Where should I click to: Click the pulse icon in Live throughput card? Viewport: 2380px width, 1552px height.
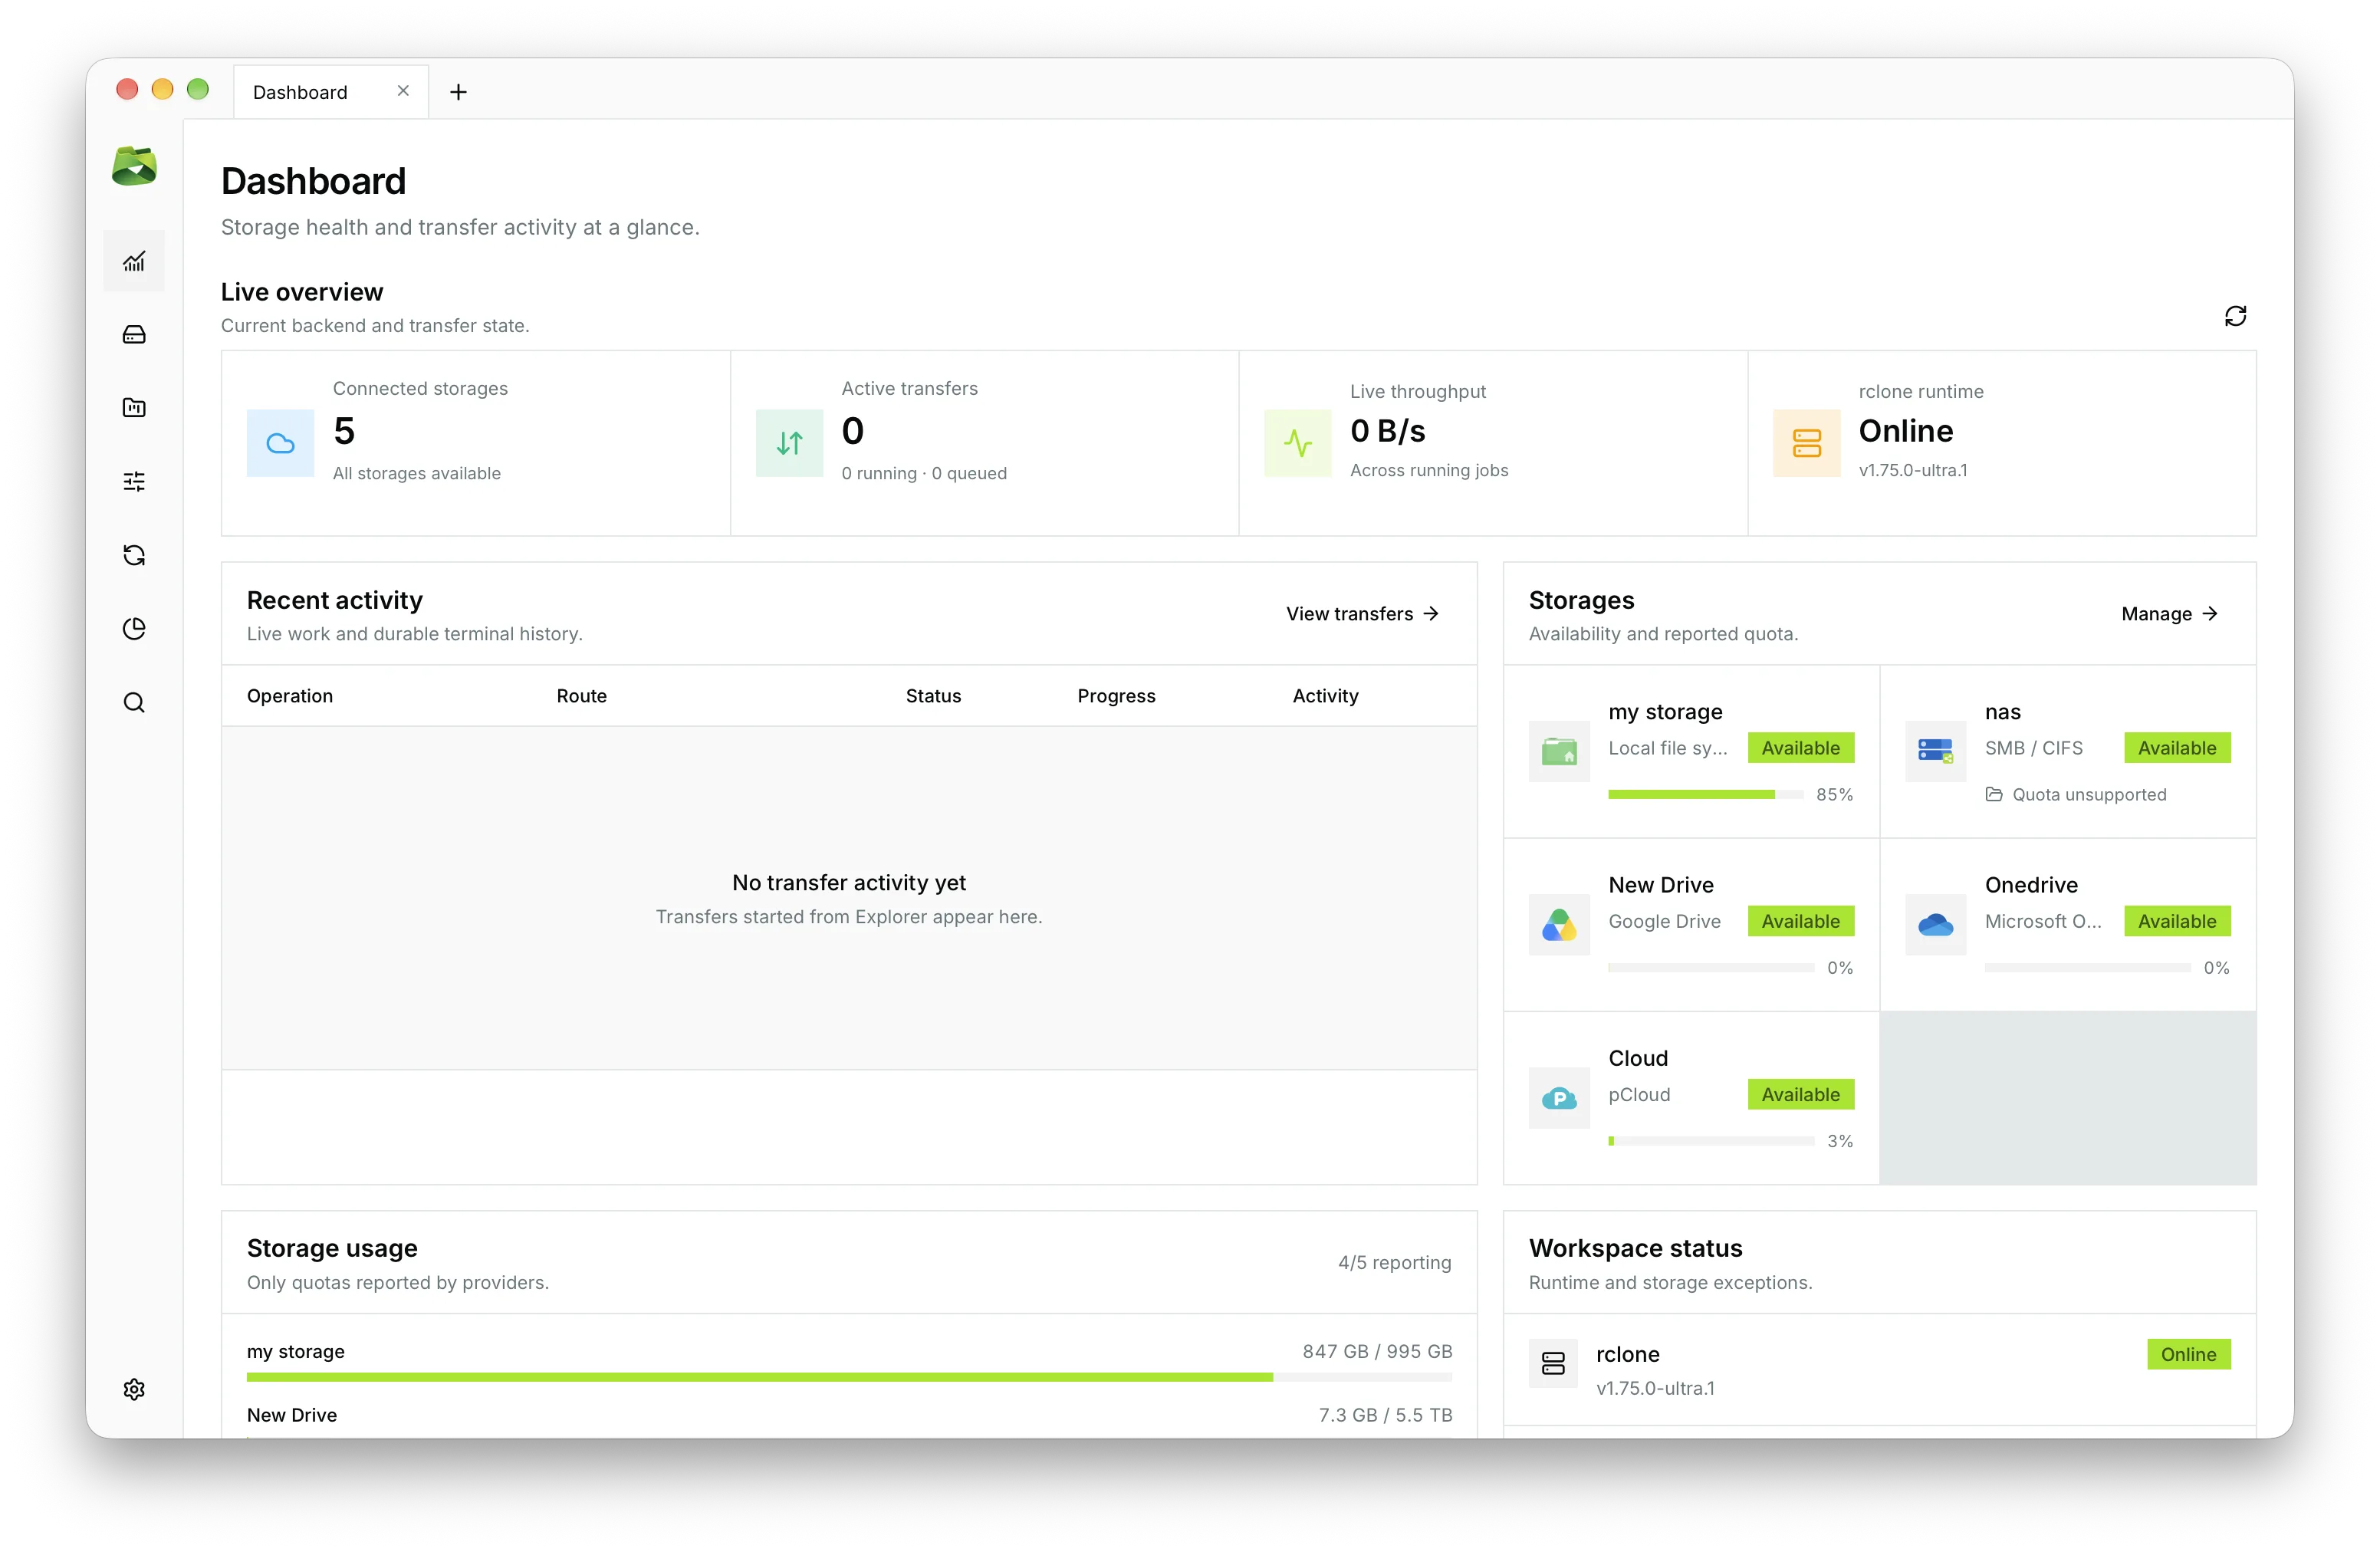(1297, 443)
